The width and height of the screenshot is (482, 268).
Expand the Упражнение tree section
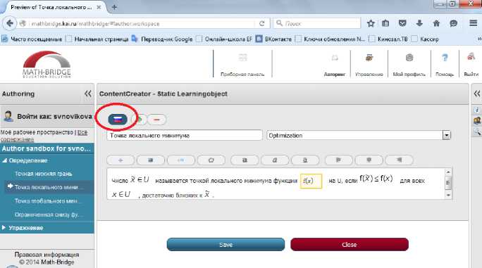(4, 227)
